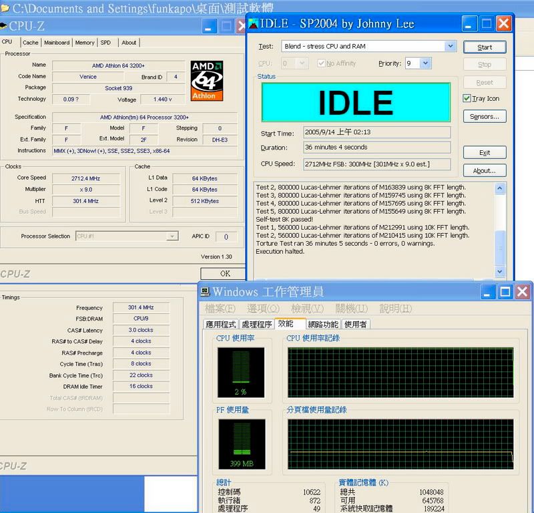Click the Bank Cycle Time value 22 clocks
534x513 pixels.
point(141,375)
